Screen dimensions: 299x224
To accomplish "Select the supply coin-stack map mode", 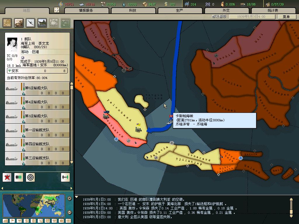I will [33, 221].
